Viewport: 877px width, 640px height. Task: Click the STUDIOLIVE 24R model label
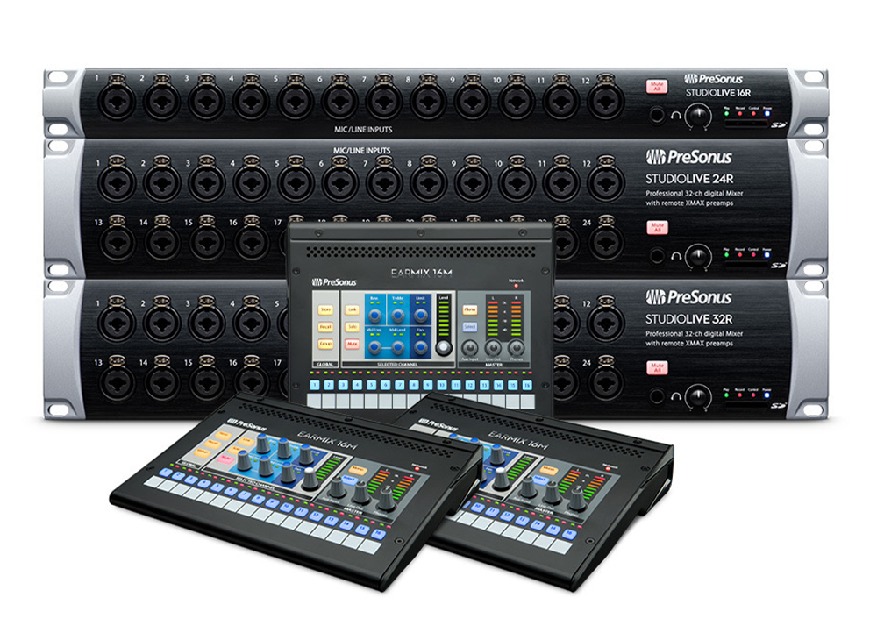[689, 180]
